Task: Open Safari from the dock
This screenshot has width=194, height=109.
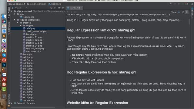Action: [x=4, y=31]
